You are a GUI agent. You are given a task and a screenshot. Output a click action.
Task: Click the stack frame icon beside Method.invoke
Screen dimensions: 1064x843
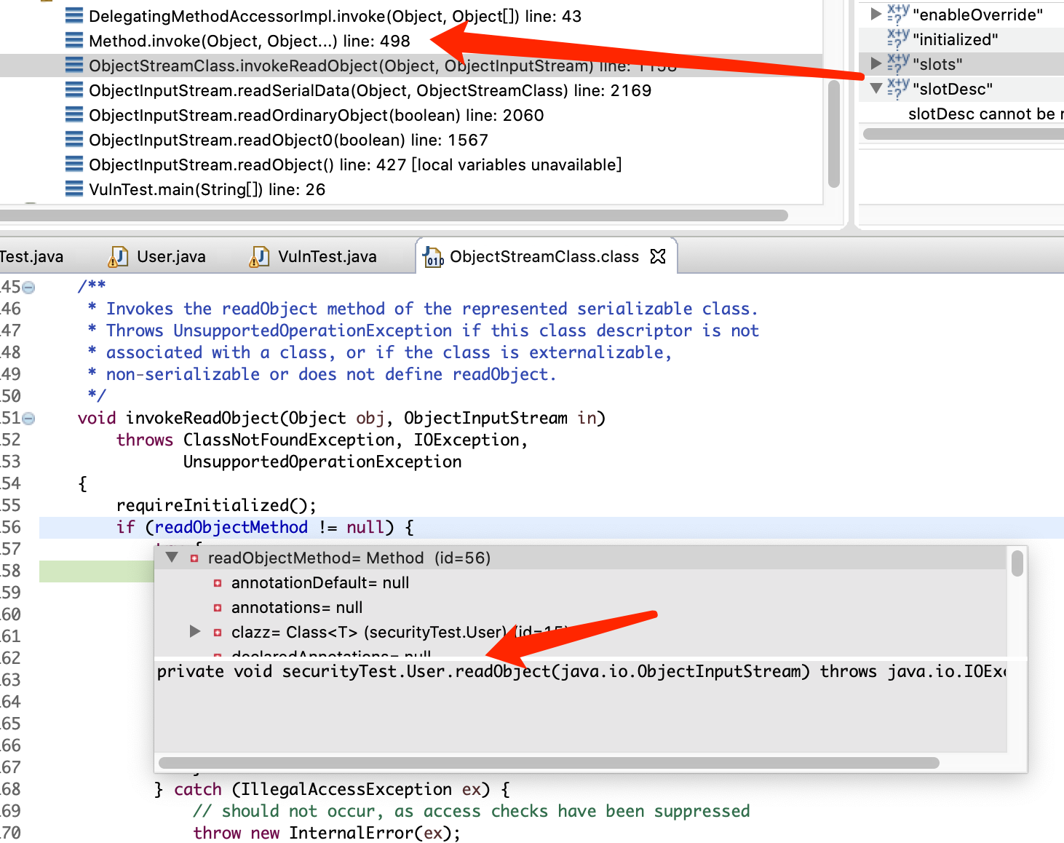pyautogui.click(x=74, y=41)
